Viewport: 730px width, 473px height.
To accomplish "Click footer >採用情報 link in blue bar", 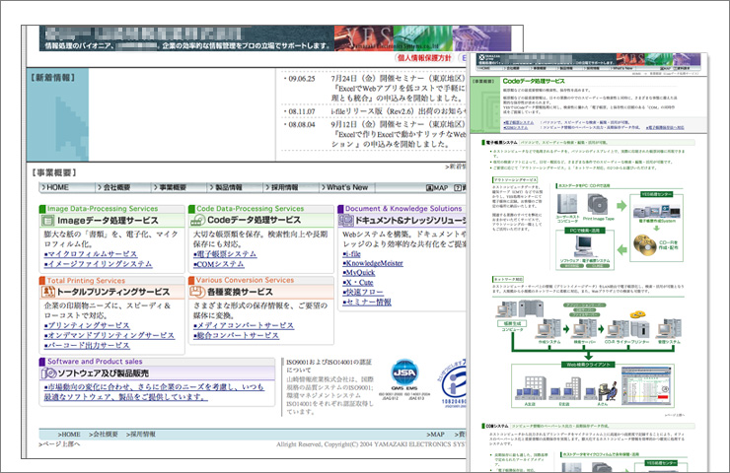I will click(141, 434).
